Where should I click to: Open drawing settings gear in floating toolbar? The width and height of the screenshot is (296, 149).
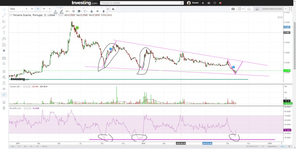pos(73,11)
